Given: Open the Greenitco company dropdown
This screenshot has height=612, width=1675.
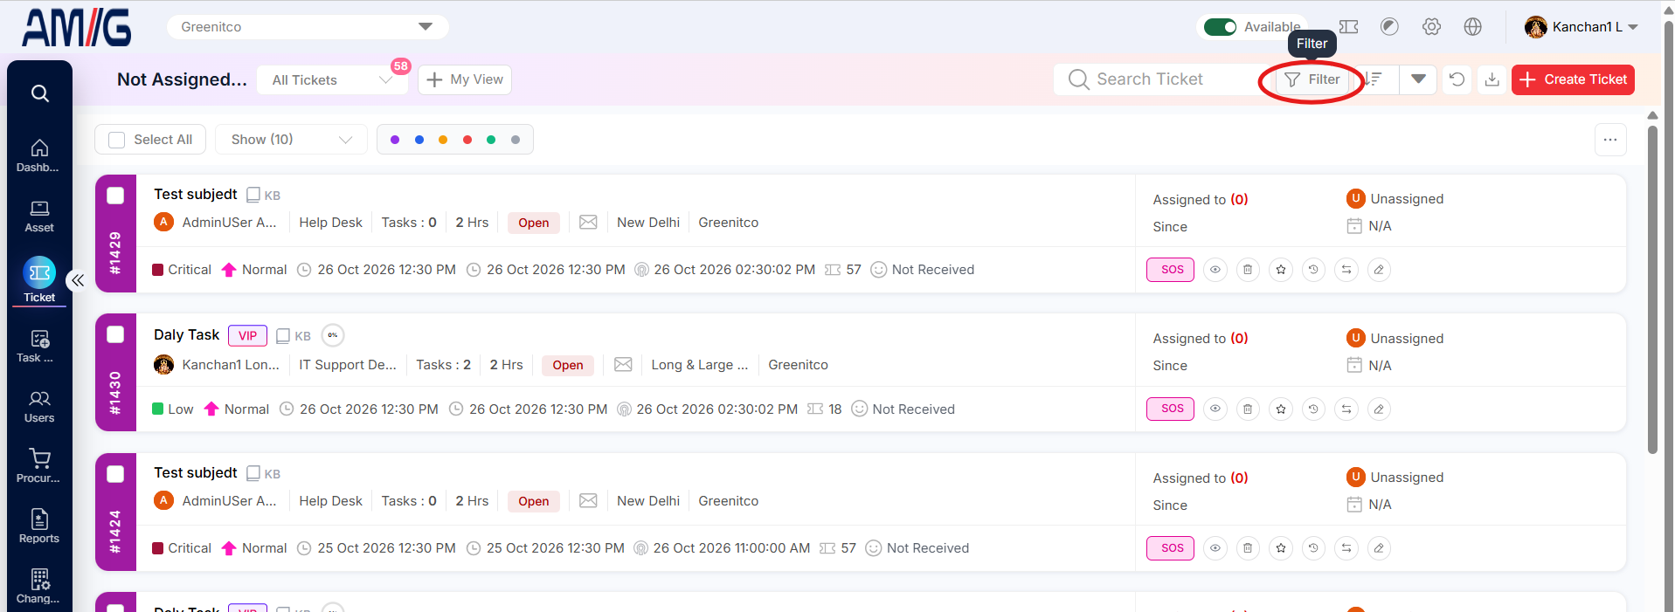Looking at the screenshot, I should pyautogui.click(x=308, y=27).
